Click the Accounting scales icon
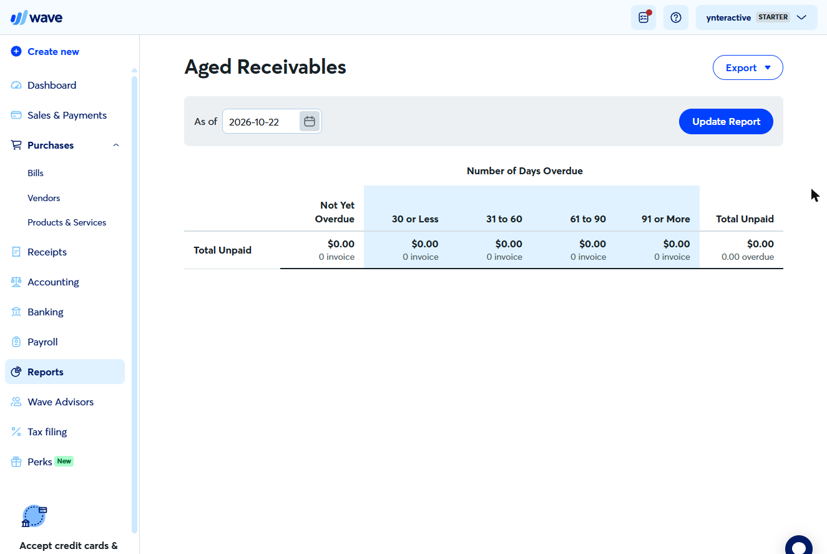 [16, 282]
